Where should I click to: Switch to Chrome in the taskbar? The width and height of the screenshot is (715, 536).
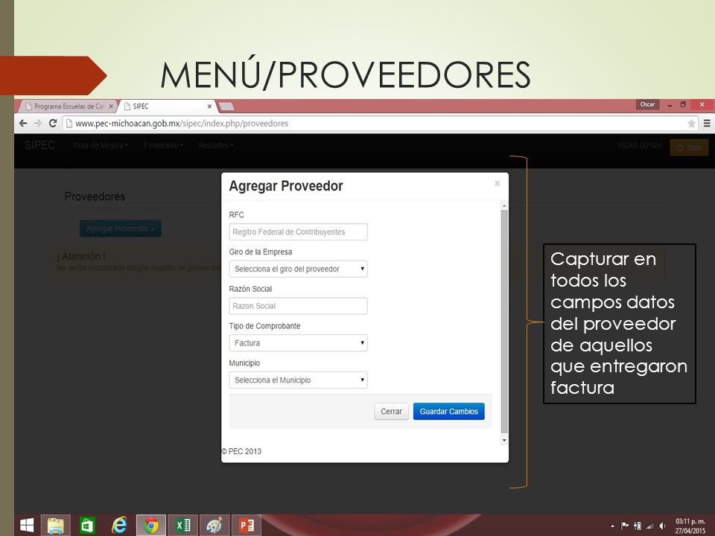pos(151,525)
